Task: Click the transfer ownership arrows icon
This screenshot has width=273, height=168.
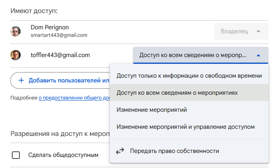Action: click(x=120, y=151)
